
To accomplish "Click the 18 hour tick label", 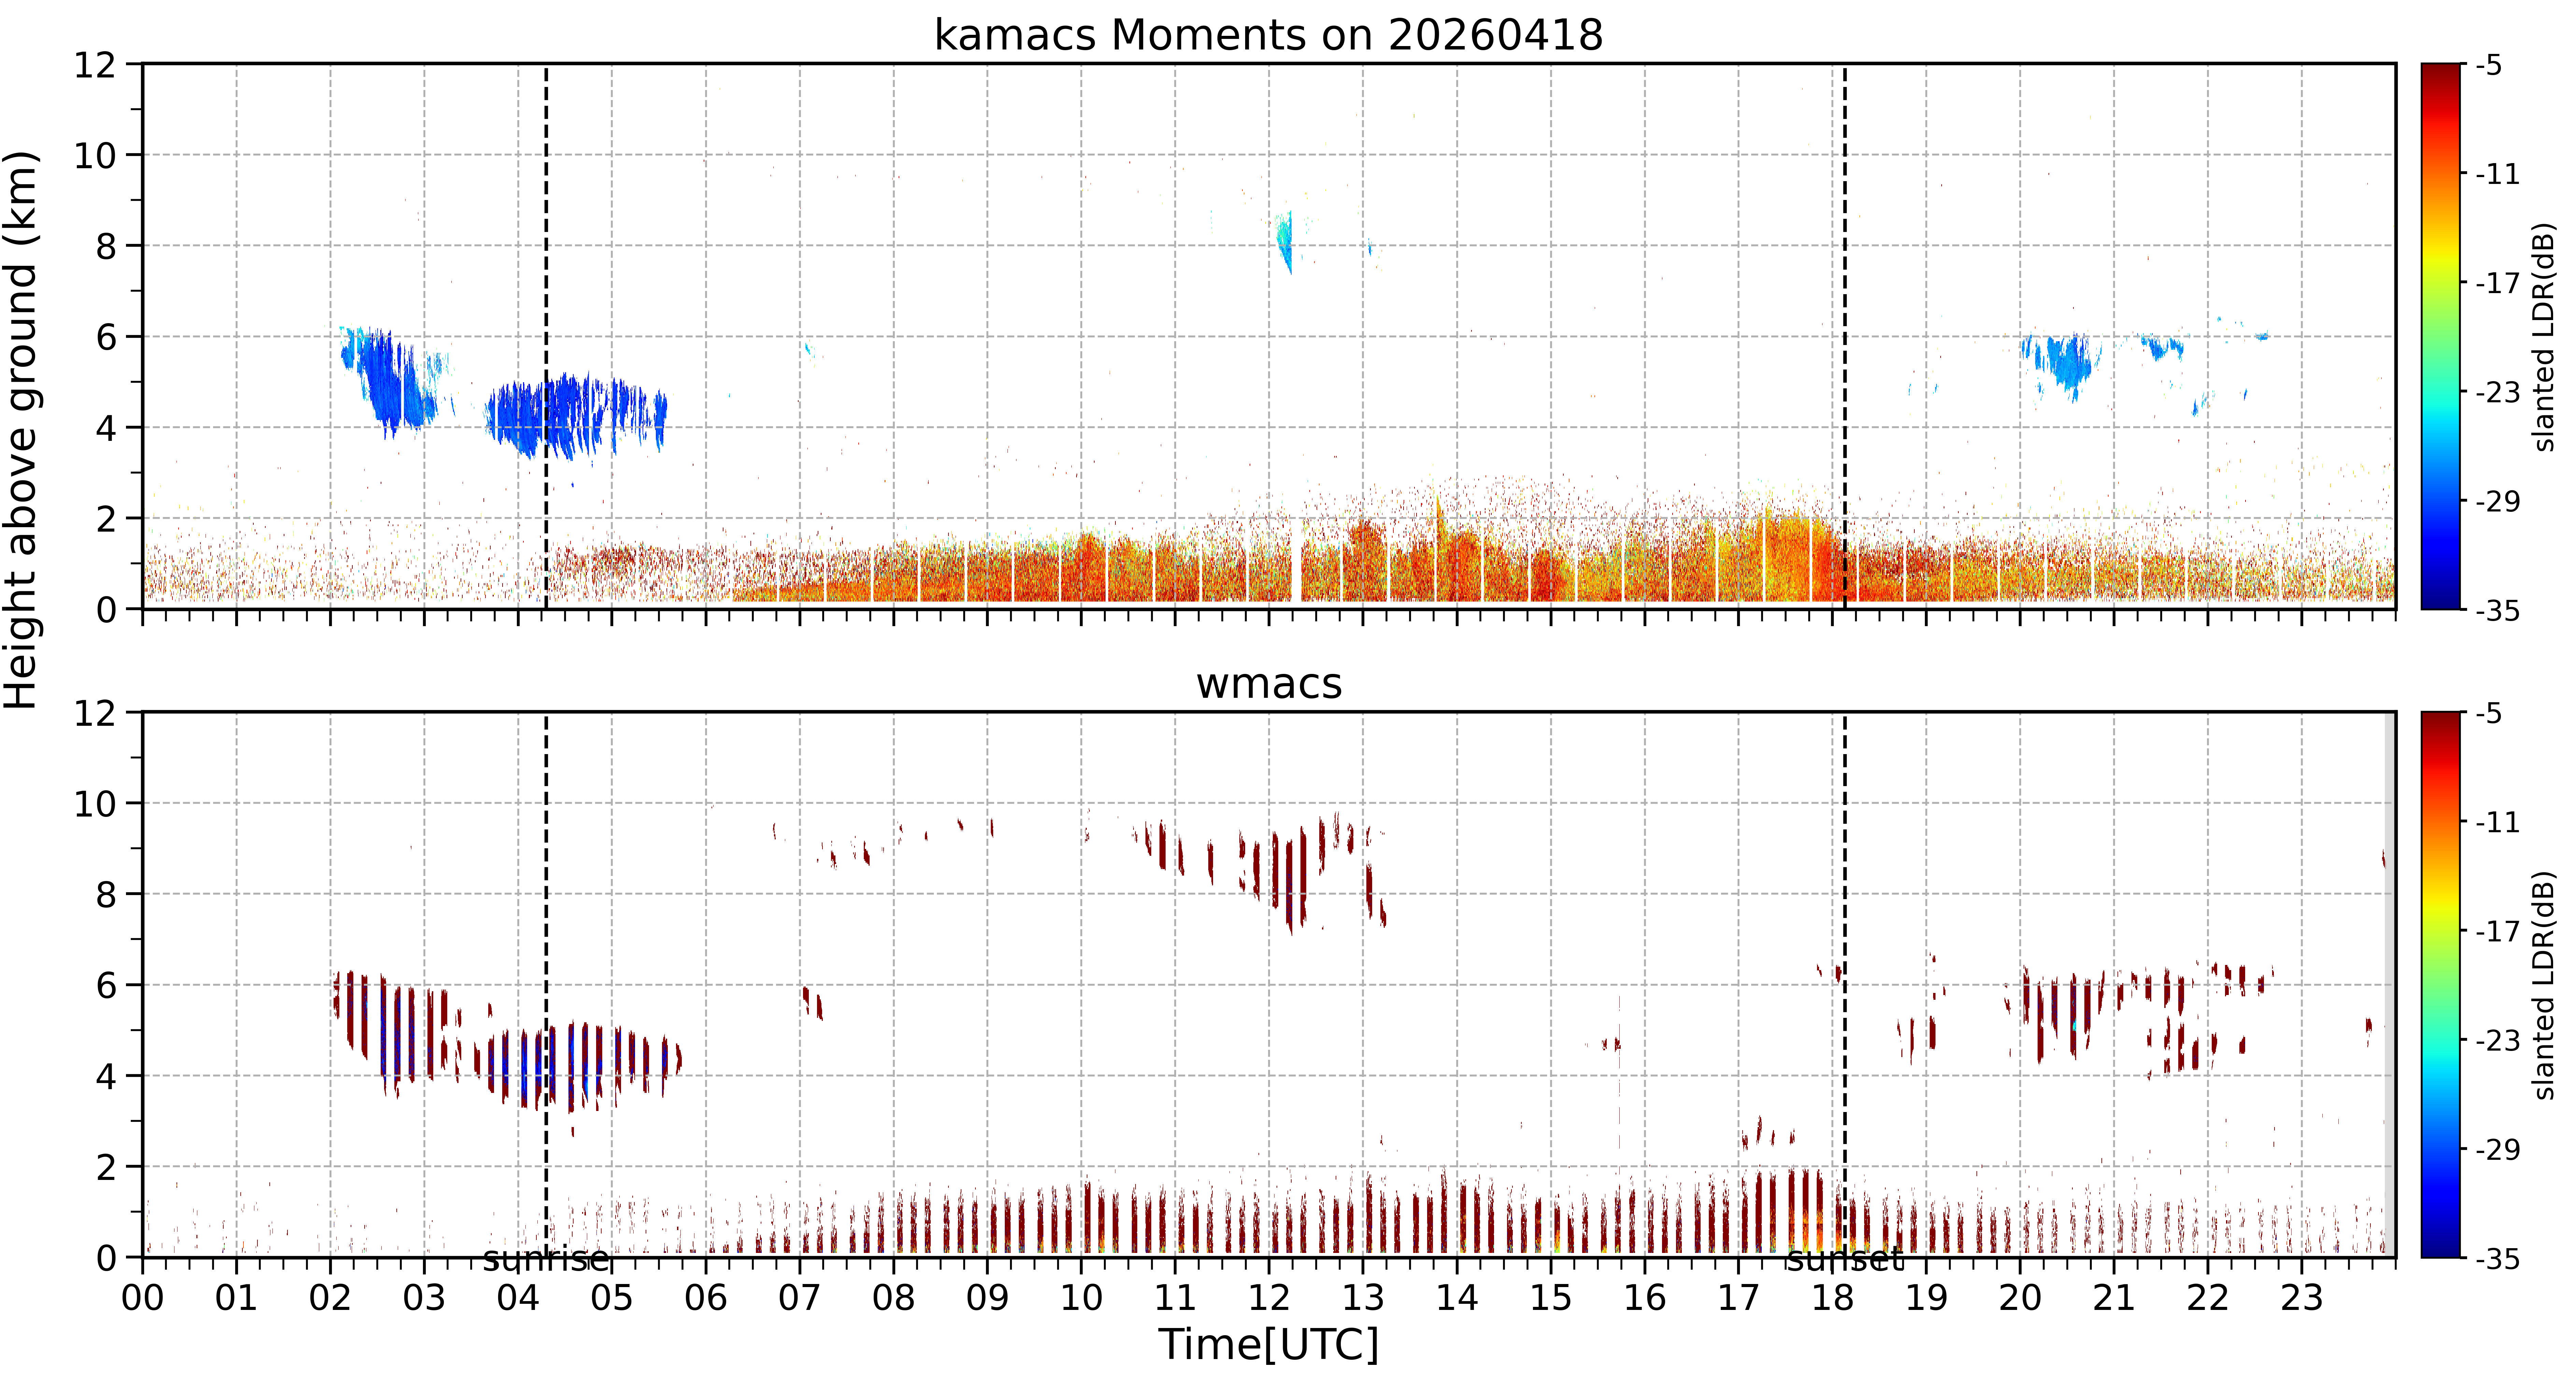I will pos(1832,1298).
